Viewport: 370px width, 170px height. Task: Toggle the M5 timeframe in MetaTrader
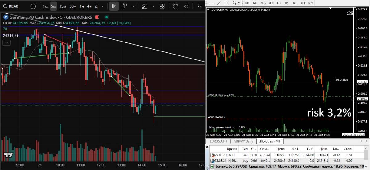click(255, 3)
